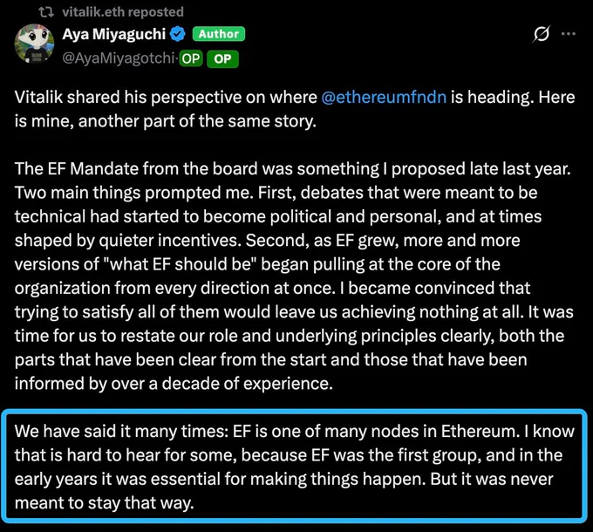Open the three-dot more options menu
This screenshot has width=593, height=532.
(x=569, y=34)
